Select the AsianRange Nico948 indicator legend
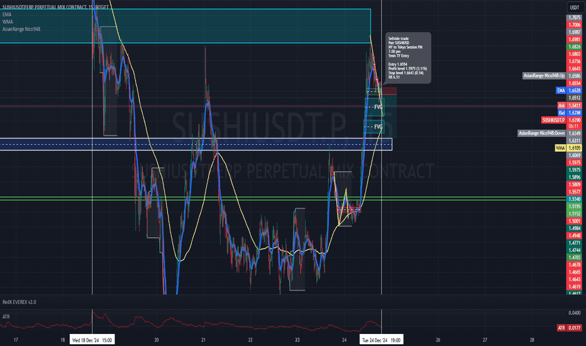This screenshot has height=346, width=586. (x=21, y=29)
